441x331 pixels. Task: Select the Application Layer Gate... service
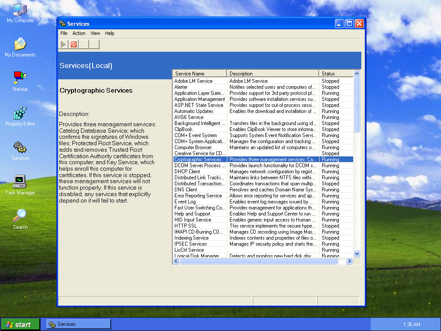tap(263, 93)
